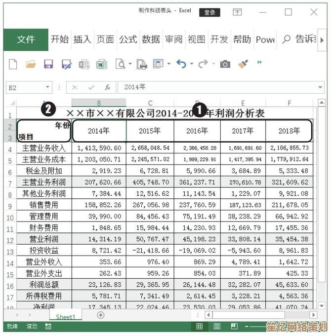
Task: Open the 文件 tab
Action: coord(26,39)
